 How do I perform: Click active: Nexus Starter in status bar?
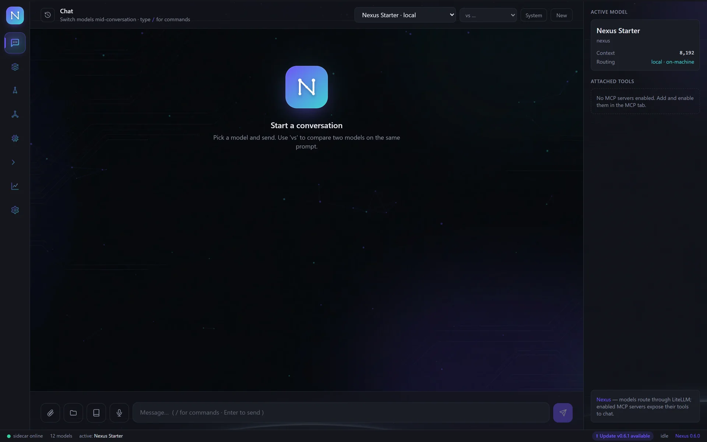tap(101, 436)
